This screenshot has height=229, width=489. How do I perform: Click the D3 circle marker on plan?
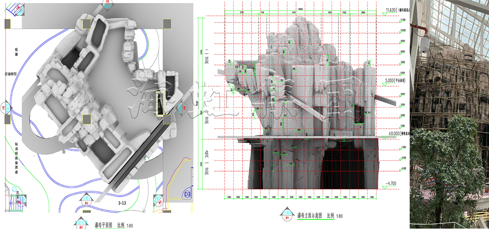(x=187, y=194)
